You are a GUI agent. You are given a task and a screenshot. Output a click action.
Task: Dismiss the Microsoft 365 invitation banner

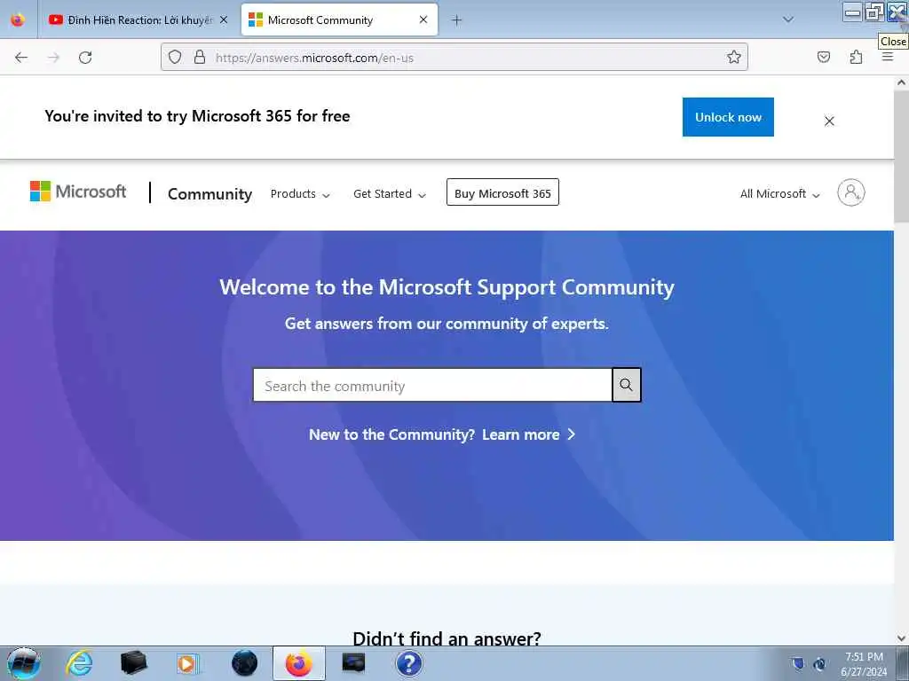tap(830, 121)
